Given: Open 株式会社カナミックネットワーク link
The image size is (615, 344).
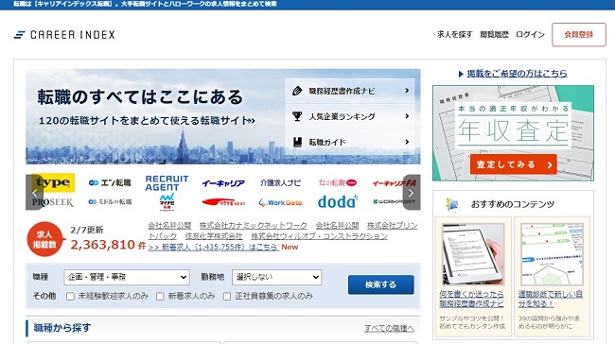Looking at the screenshot, I should pyautogui.click(x=253, y=225).
